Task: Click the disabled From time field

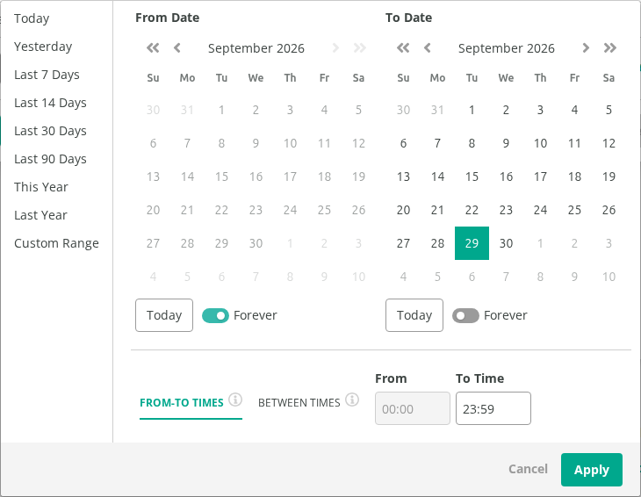Action: pos(413,408)
